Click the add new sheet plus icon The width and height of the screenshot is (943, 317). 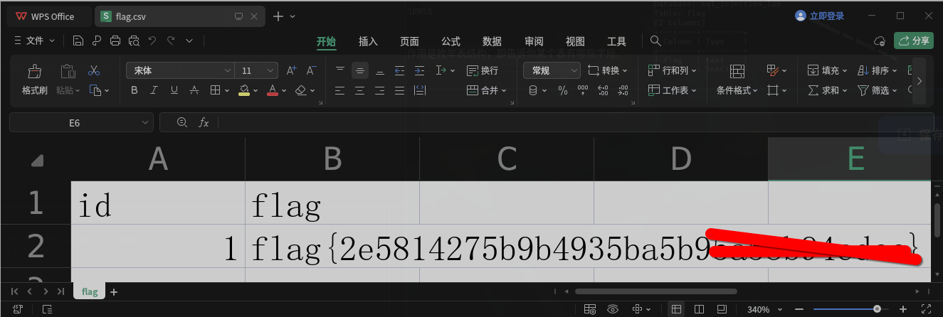click(x=114, y=292)
